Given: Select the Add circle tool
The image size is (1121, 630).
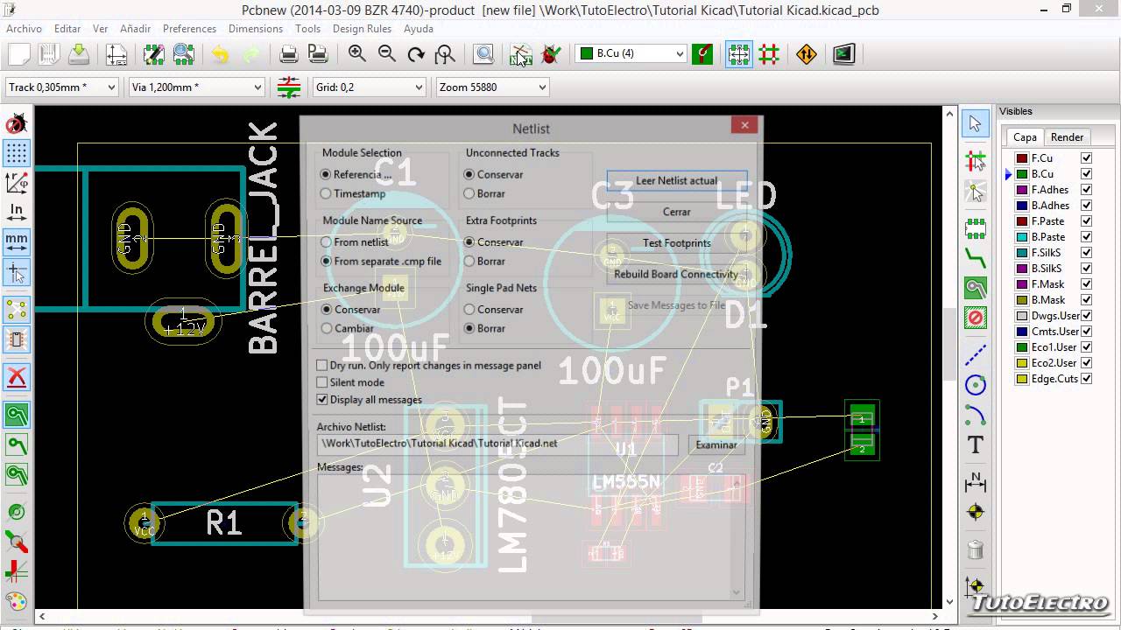Looking at the screenshot, I should [x=976, y=385].
